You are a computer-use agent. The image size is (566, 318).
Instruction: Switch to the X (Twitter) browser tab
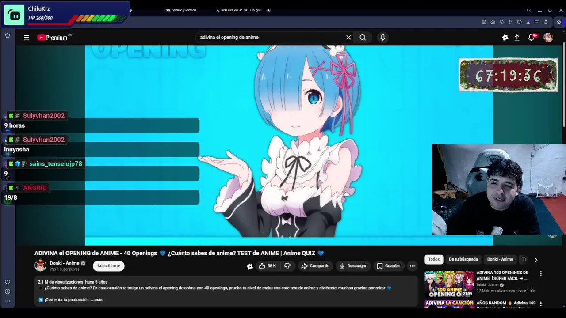coord(239,10)
